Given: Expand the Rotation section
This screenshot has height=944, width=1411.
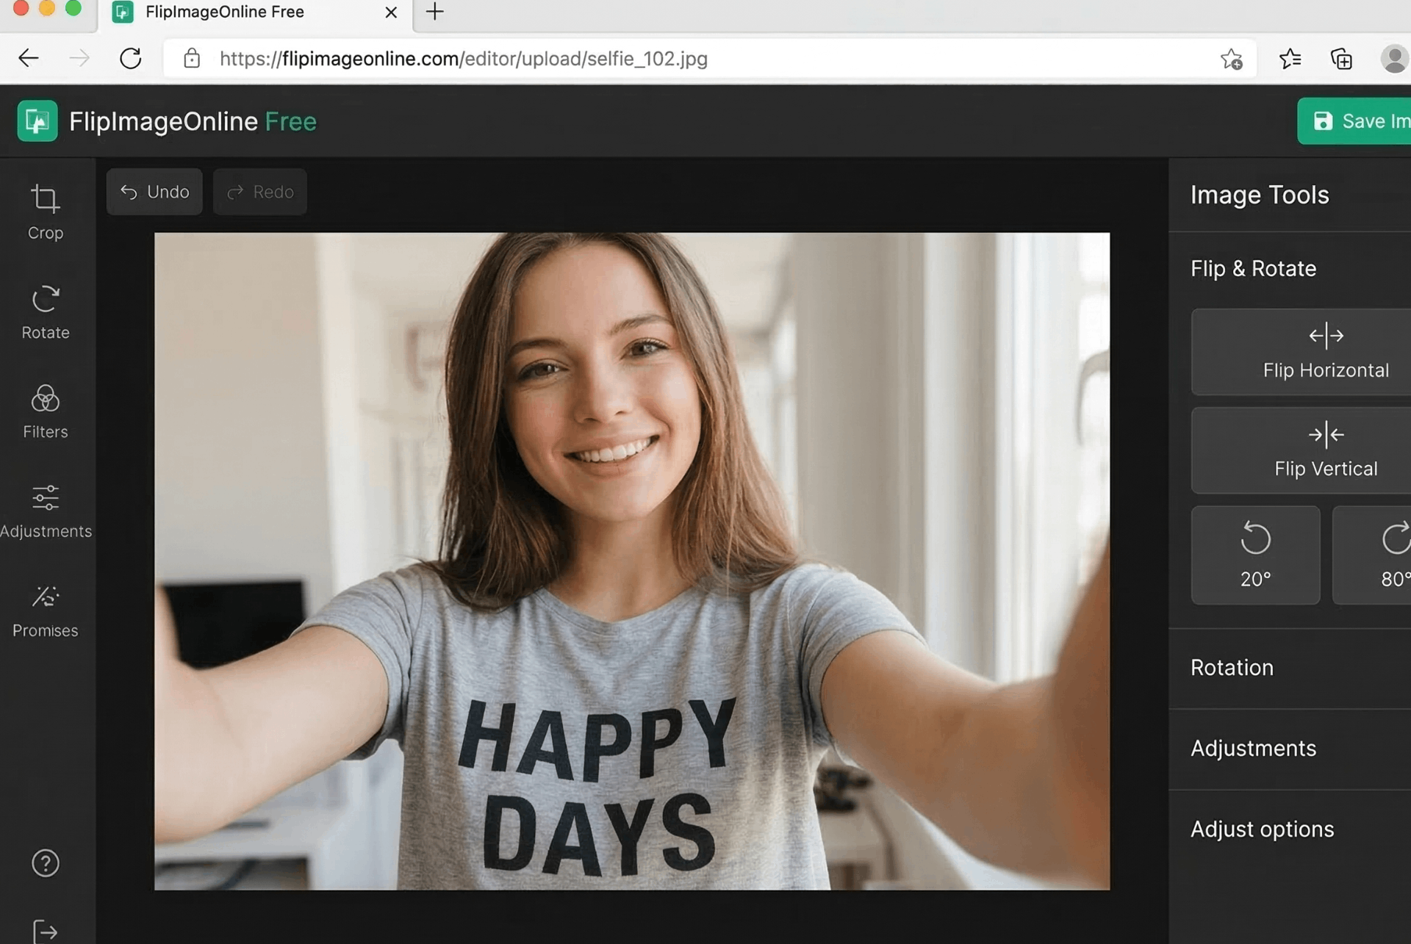Looking at the screenshot, I should [1232, 667].
